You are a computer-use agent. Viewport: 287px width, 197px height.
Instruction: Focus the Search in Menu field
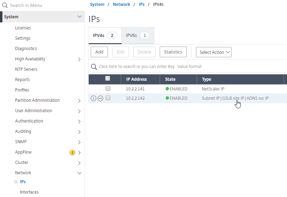pos(42,5)
